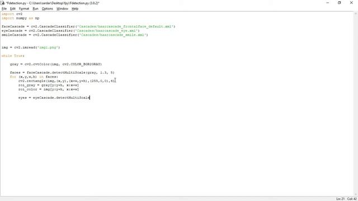Click the vertical scrollbar up arrow
Screen dimensions: 358x201
356,13
